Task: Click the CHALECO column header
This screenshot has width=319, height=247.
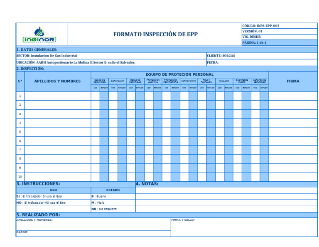Action: pos(224,81)
